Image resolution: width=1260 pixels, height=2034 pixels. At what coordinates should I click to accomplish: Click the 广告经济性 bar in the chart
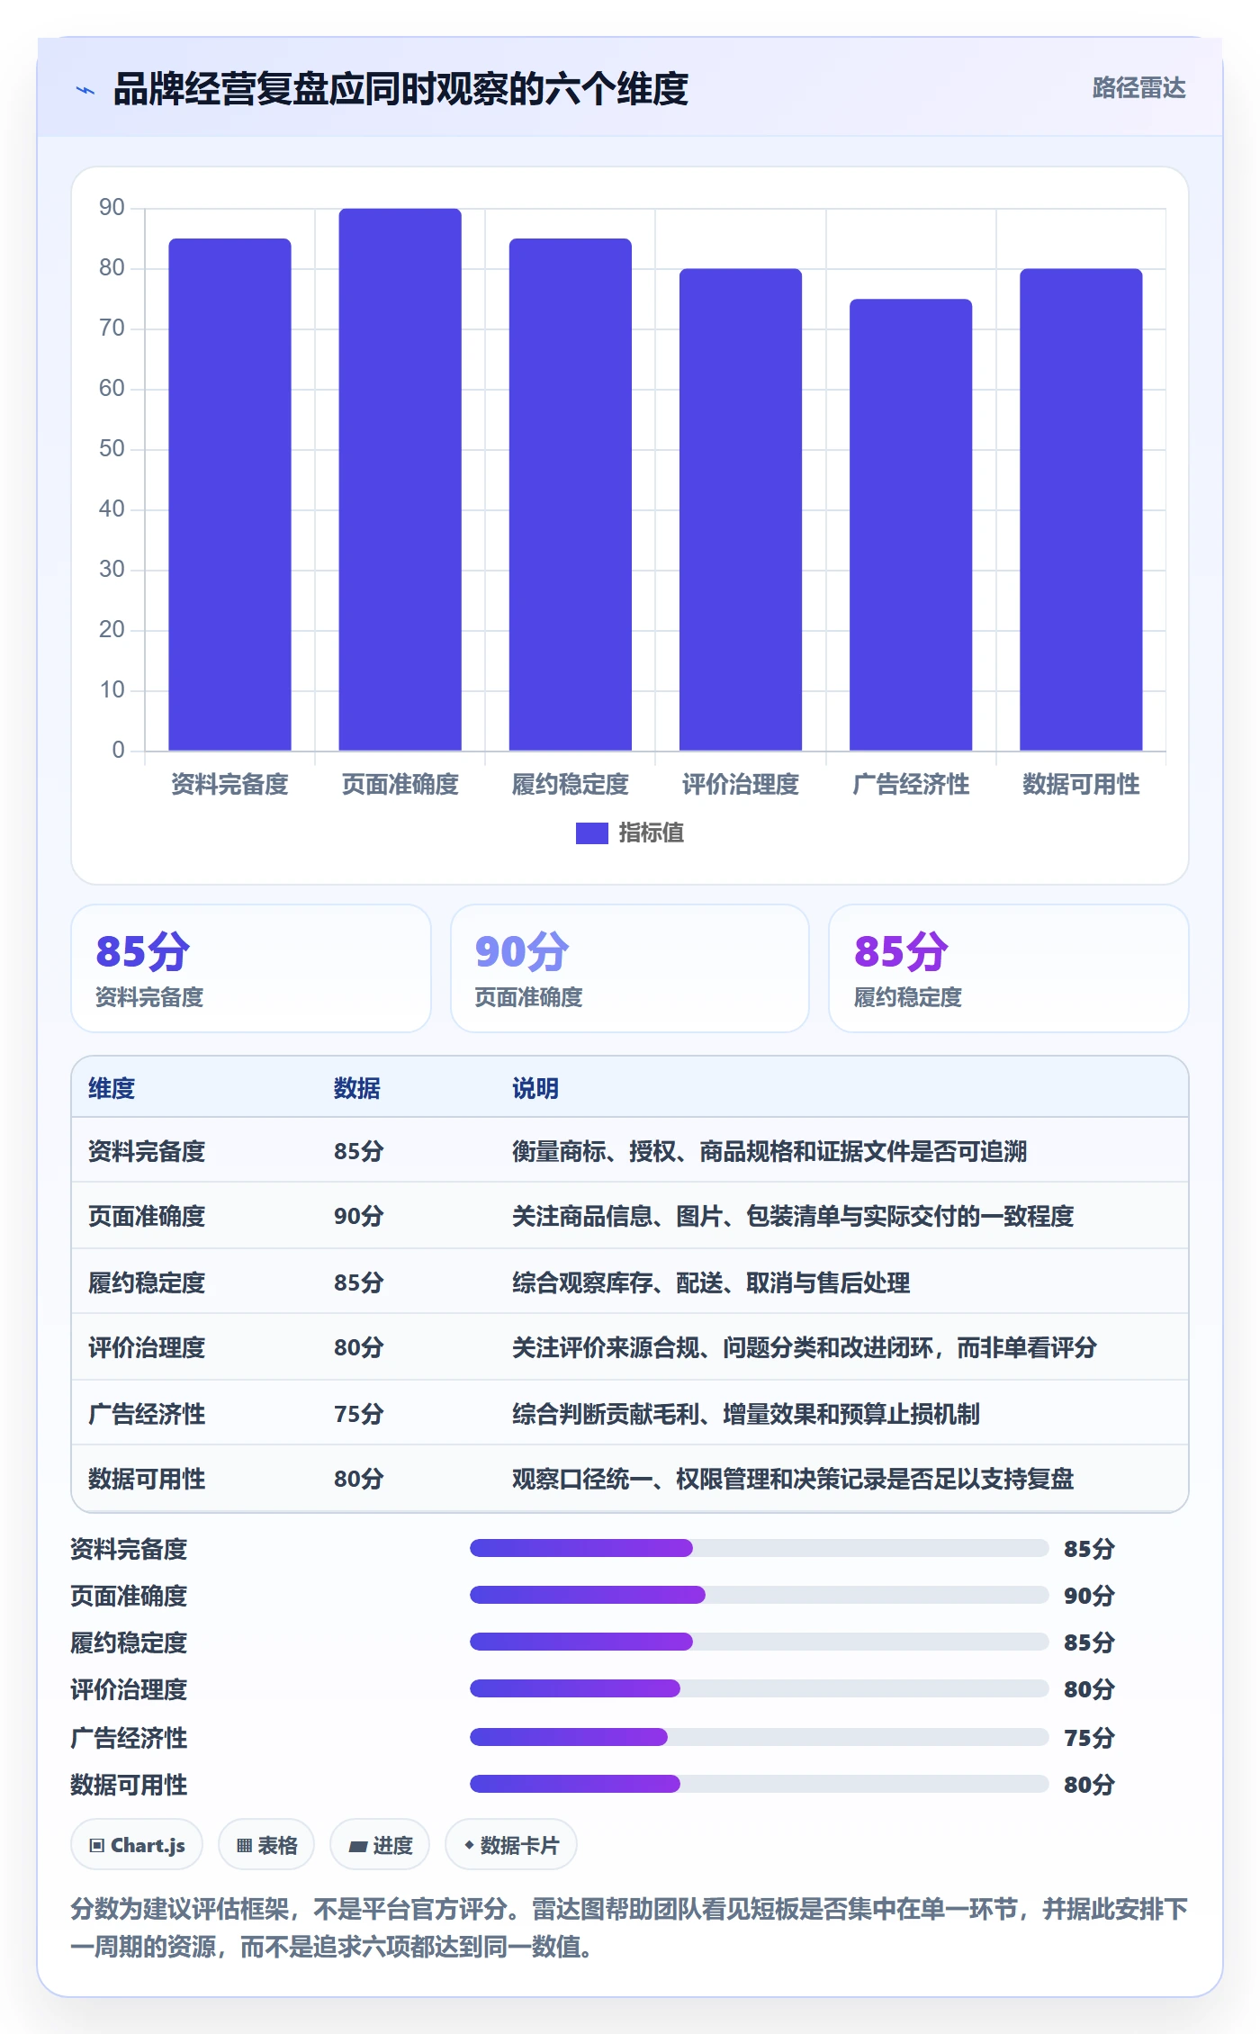(910, 525)
